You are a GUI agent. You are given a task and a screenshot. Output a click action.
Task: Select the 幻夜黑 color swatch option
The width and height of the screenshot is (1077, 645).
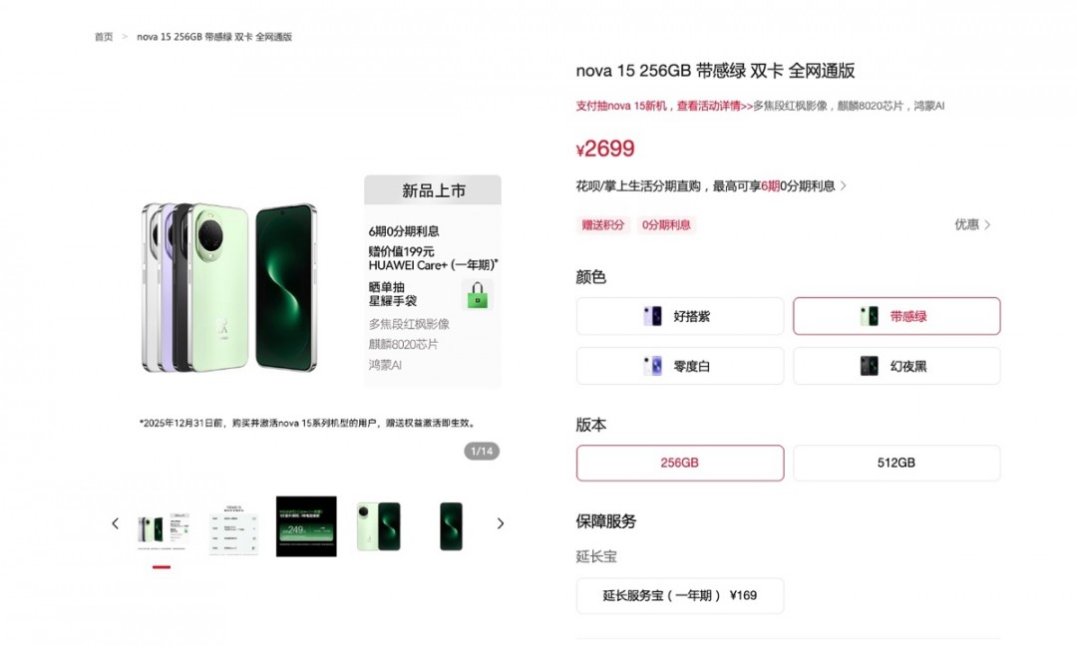897,366
